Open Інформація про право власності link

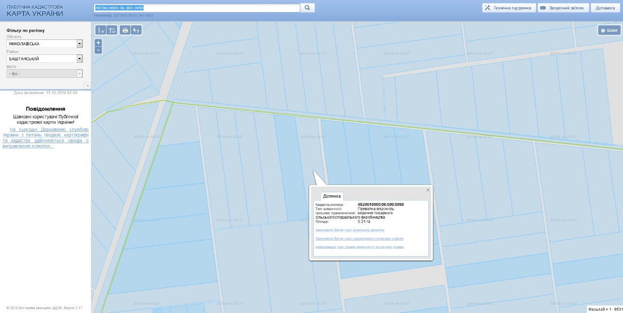click(x=360, y=247)
